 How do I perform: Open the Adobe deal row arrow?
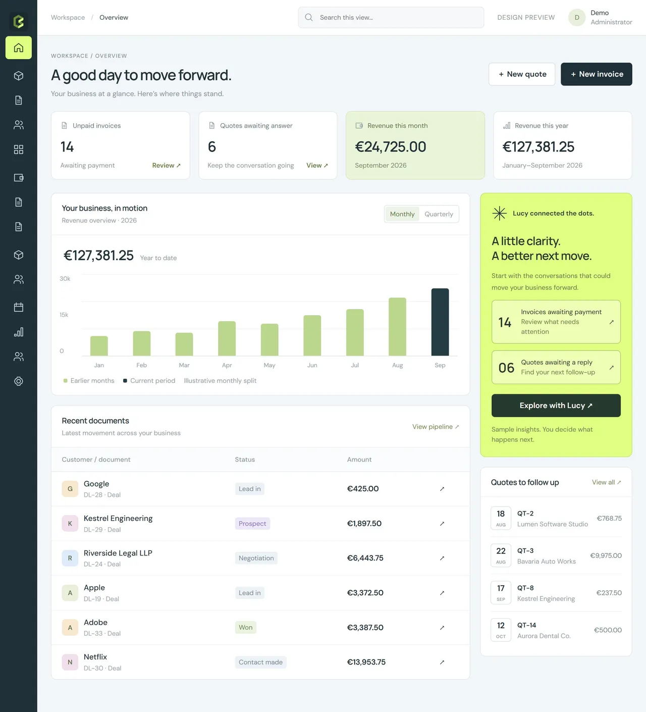click(442, 628)
